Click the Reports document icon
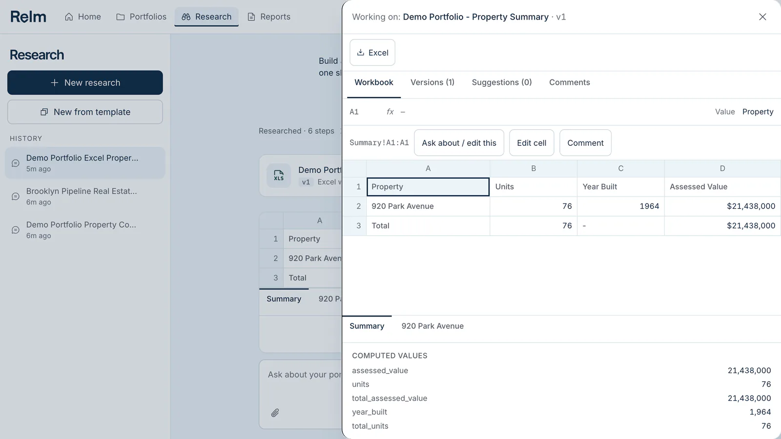The width and height of the screenshot is (781, 439). click(x=251, y=17)
